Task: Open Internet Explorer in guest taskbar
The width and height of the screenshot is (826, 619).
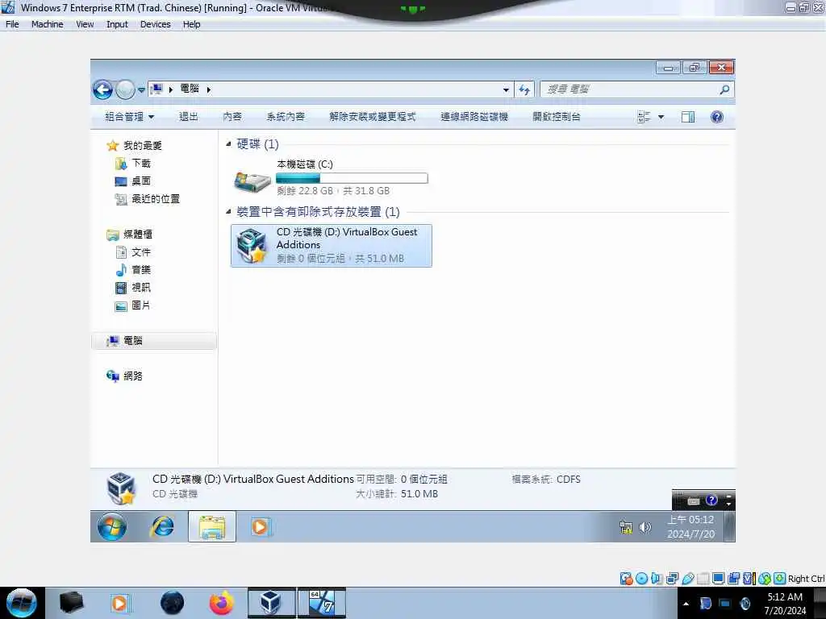Action: 162,527
